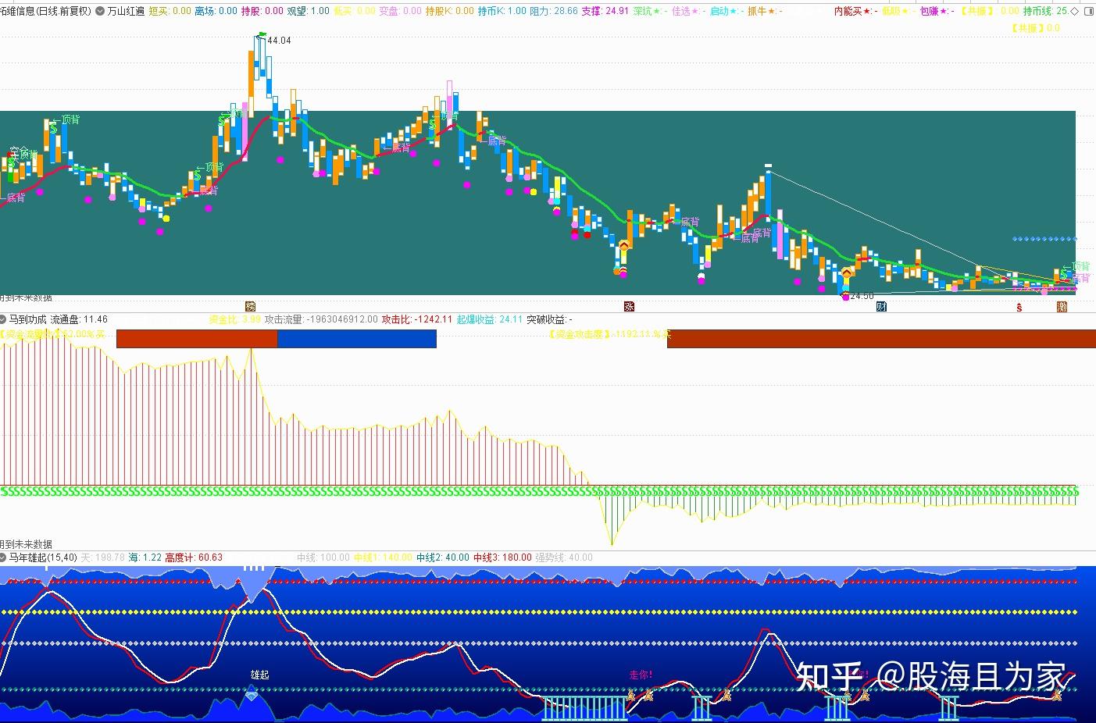Click the red $ marker below the price chart
Viewport: 1096px width, 723px height.
[x=1019, y=308]
